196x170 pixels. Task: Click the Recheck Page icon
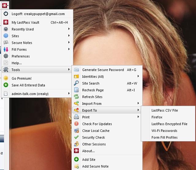(76, 90)
